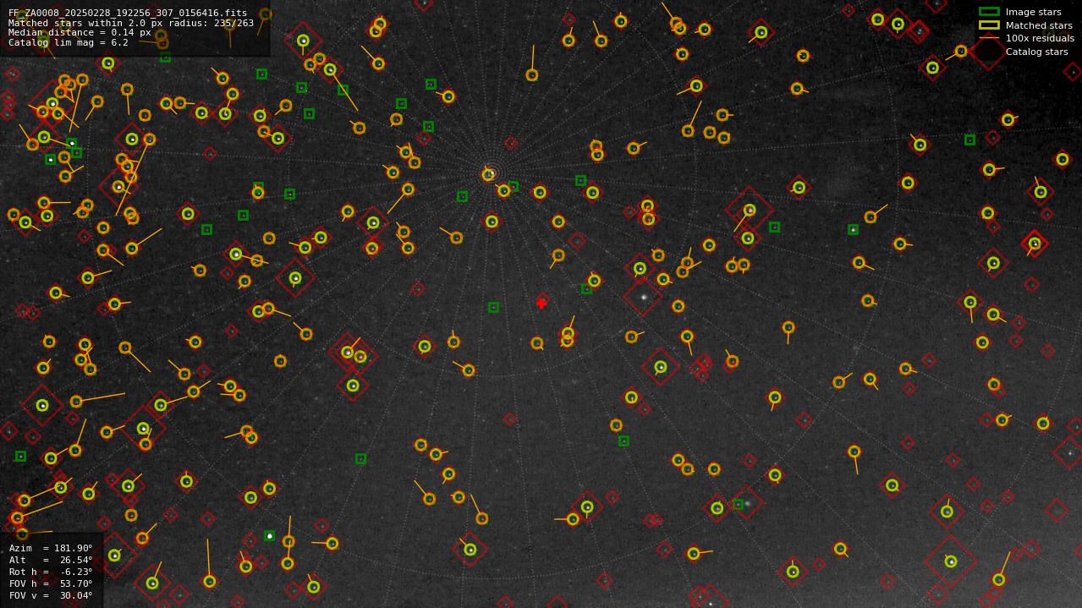This screenshot has width=1082, height=608.
Task: Click the "FOV v = 30.04°" readout
Action: 51,595
